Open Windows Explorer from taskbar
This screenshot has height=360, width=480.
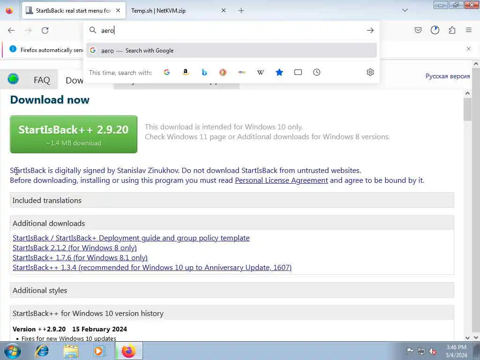(x=71, y=351)
